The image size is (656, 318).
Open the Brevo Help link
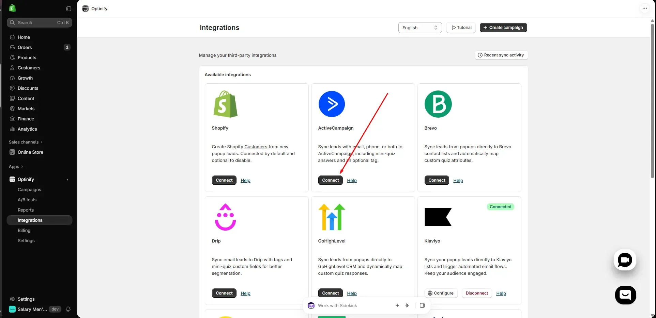point(458,181)
